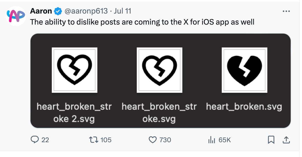Open the three-dot more options menu
This screenshot has width=302, height=157.
(x=286, y=11)
